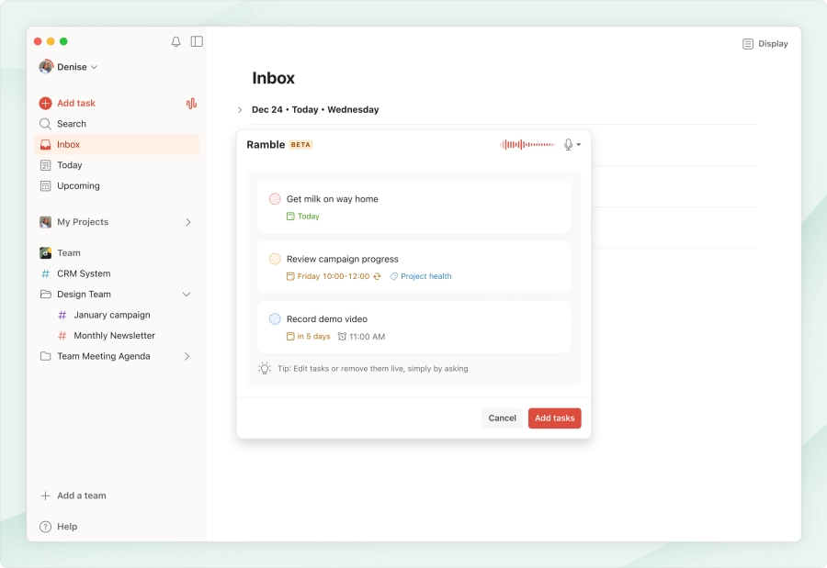This screenshot has height=568, width=827.
Task: Click the red audio waveform indicator
Action: point(527,145)
